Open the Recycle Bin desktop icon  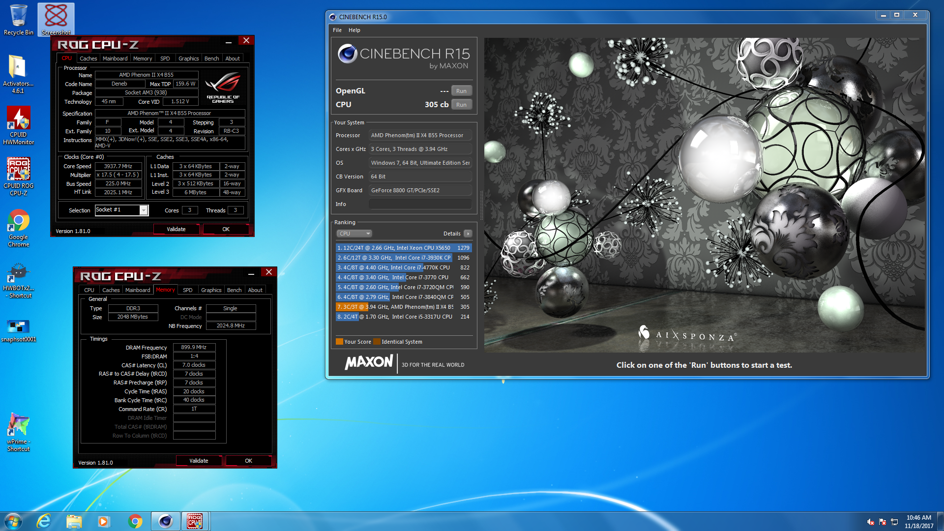tap(18, 20)
